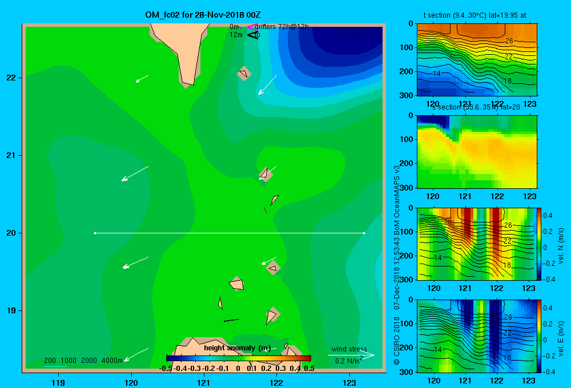Click the small island just east of Taiwan's tip
The image size is (571, 388).
[x=244, y=74]
